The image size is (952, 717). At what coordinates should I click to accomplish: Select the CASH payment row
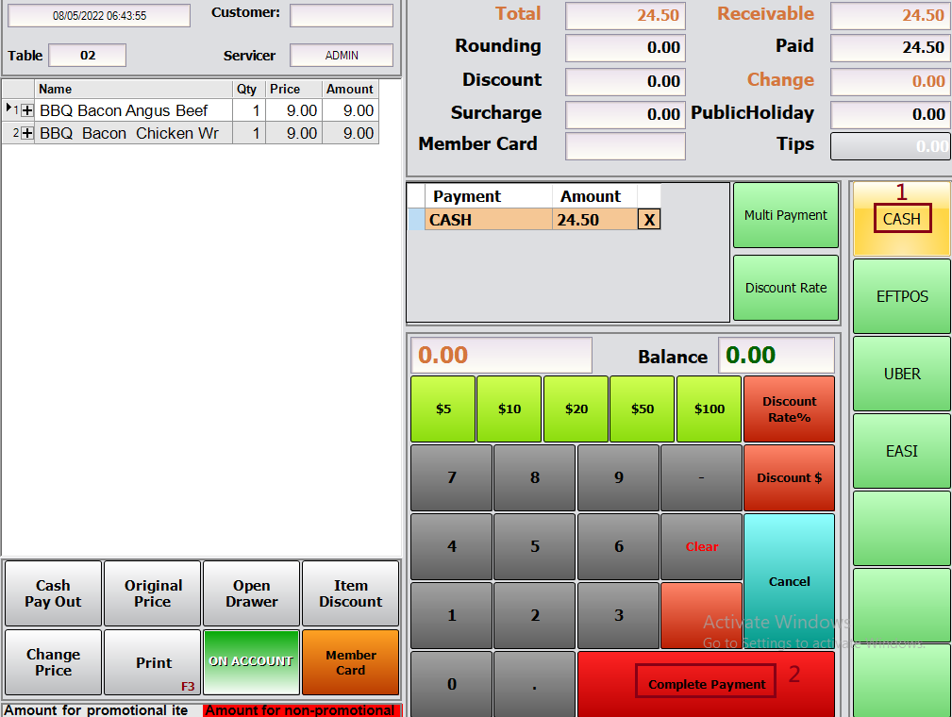coord(533,219)
